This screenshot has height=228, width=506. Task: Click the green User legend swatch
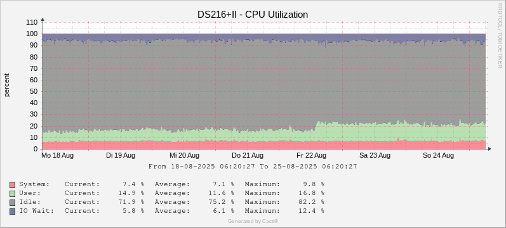point(13,194)
